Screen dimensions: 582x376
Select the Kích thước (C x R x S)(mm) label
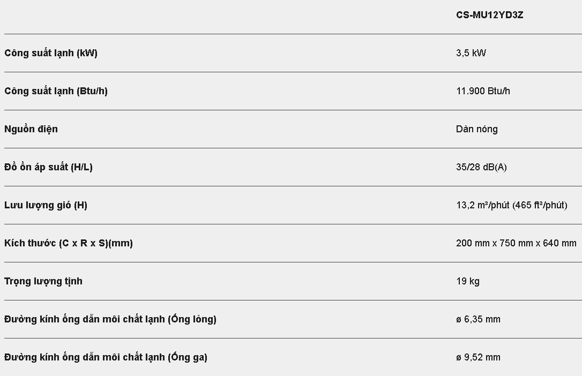point(69,243)
